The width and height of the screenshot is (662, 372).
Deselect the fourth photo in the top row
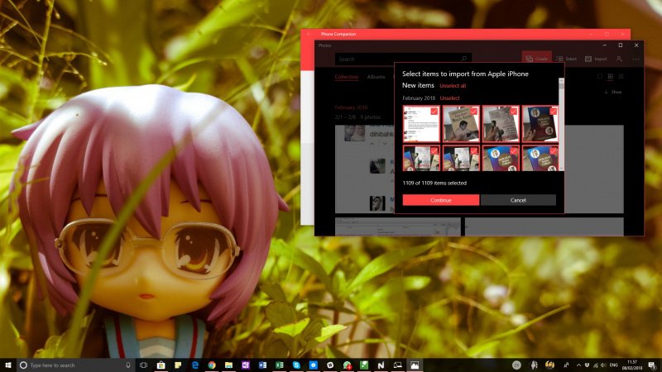point(554,111)
